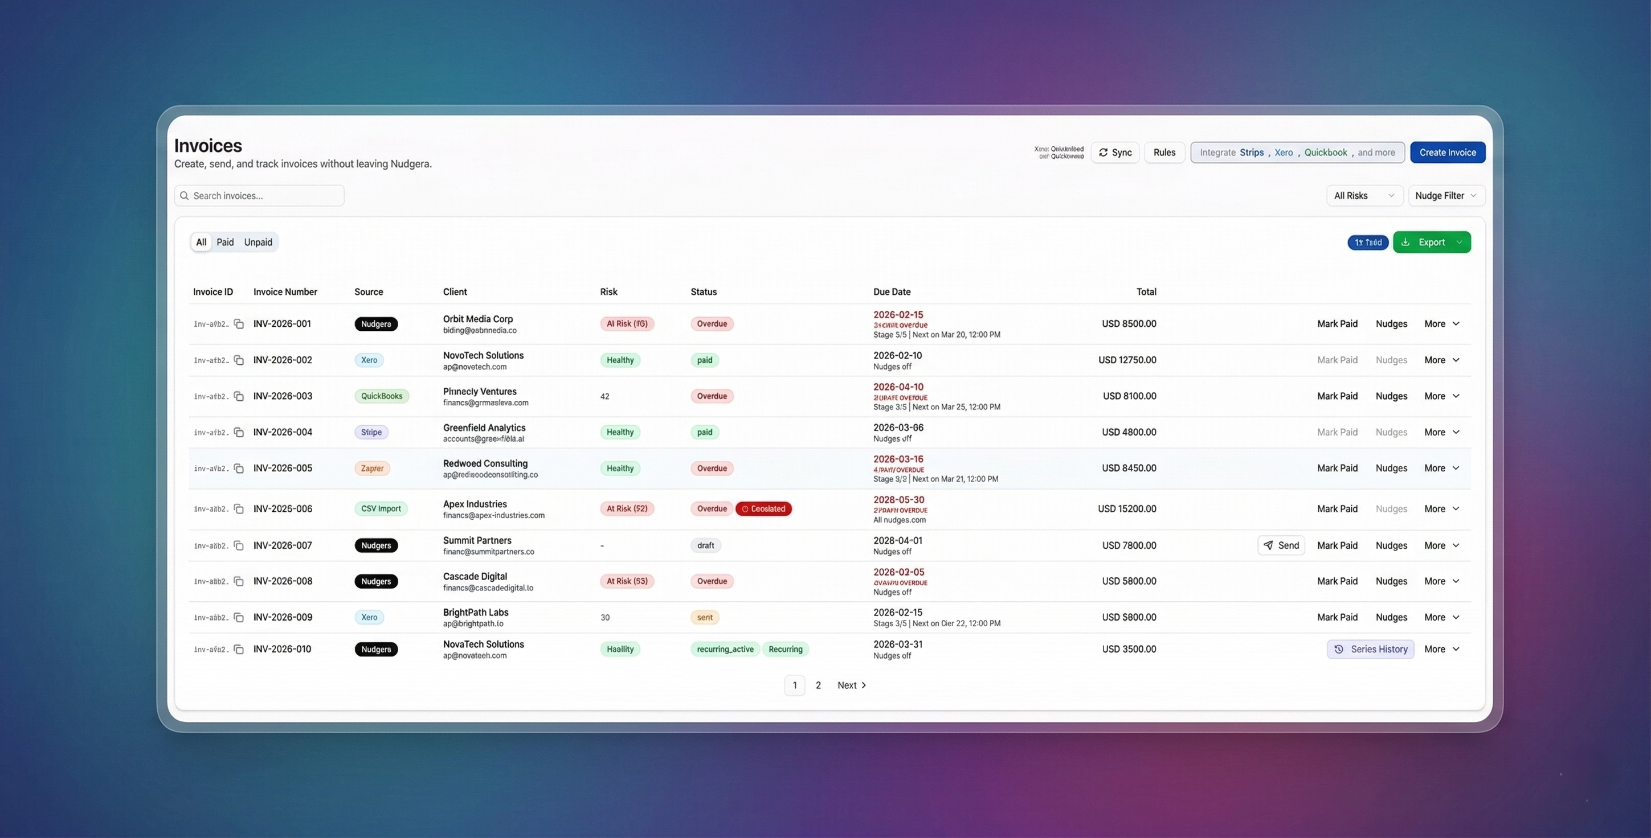Screen dimensions: 1651x838
Task: Open Series History for INV-2026-010
Action: pyautogui.click(x=1370, y=649)
